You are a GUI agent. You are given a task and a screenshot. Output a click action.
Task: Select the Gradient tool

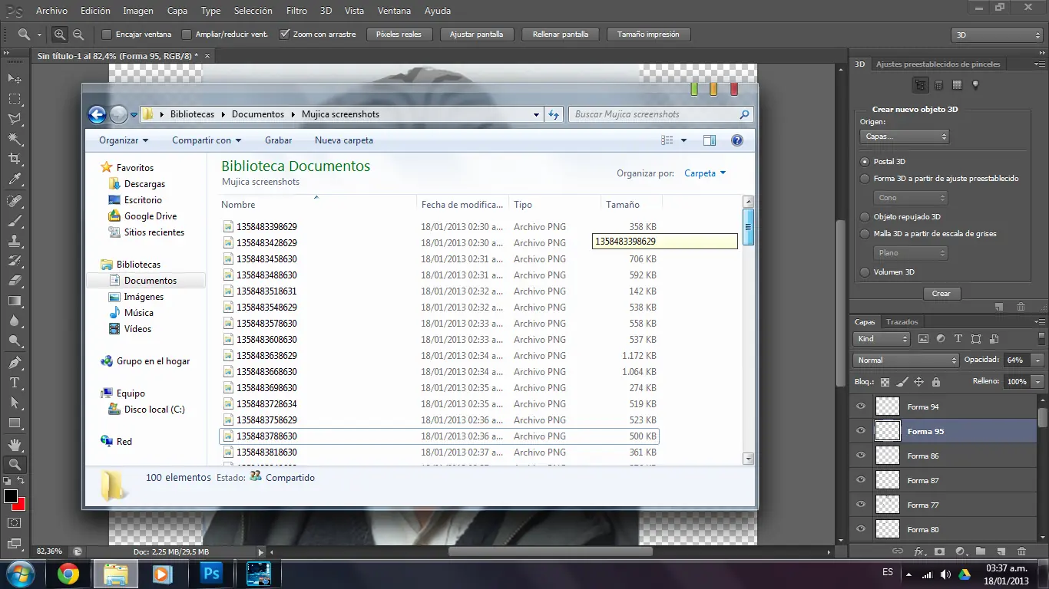(15, 301)
